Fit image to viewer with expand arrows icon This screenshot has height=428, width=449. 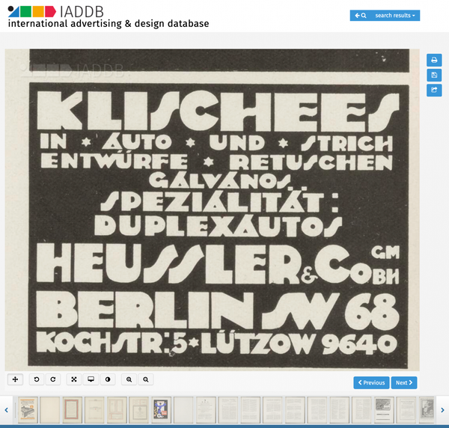click(74, 379)
